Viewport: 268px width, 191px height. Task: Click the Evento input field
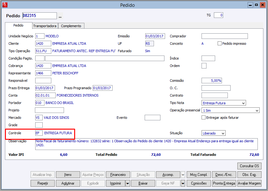152,118
